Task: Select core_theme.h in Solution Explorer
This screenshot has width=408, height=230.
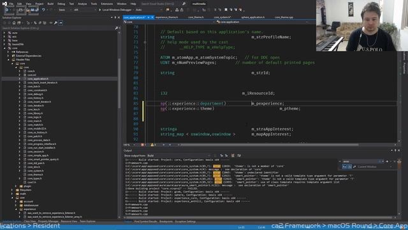Action: [35, 174]
